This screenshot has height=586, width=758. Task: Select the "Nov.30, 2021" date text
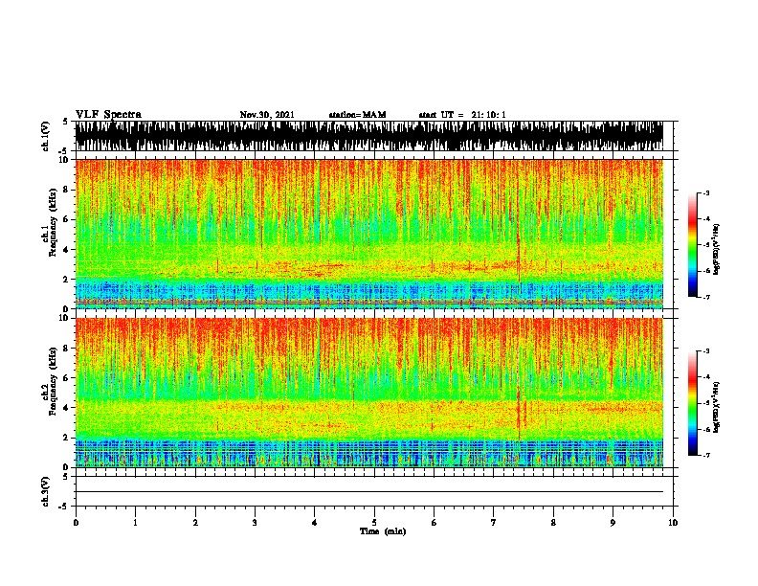pos(267,115)
